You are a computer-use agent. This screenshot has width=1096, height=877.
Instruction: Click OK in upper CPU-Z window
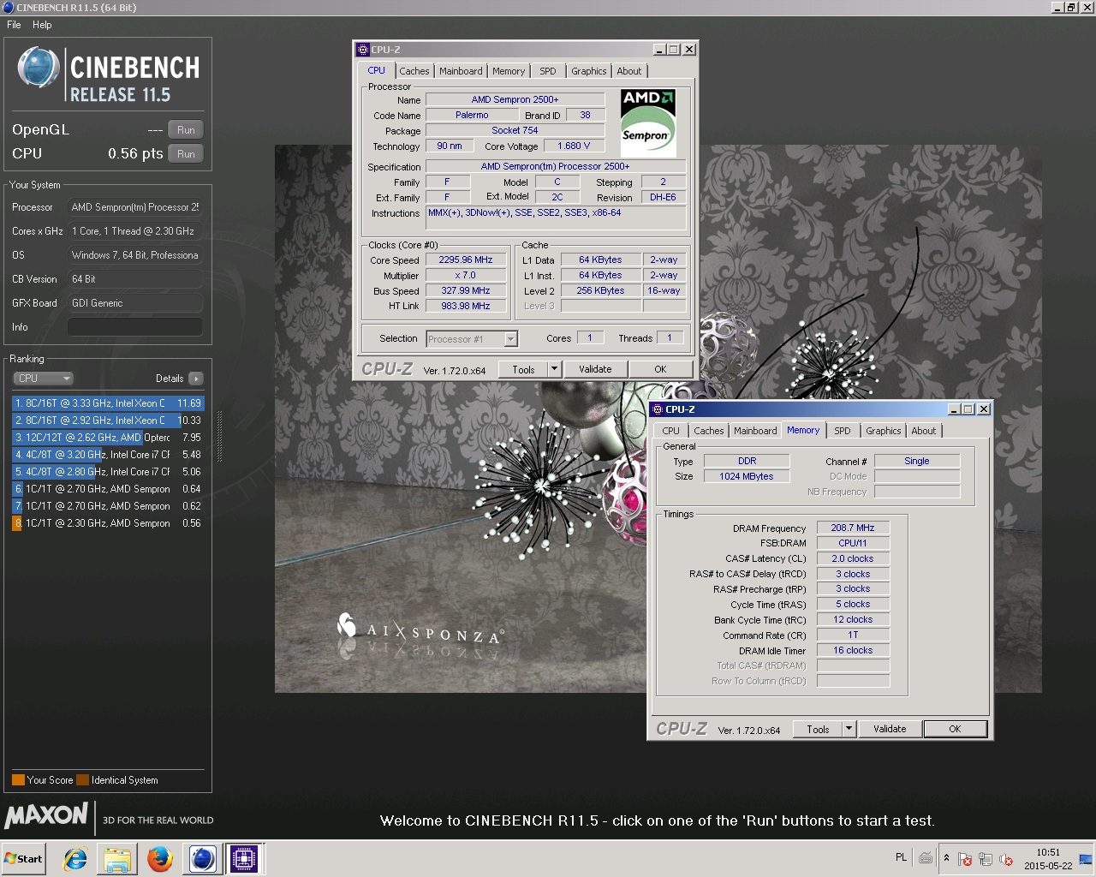(660, 370)
